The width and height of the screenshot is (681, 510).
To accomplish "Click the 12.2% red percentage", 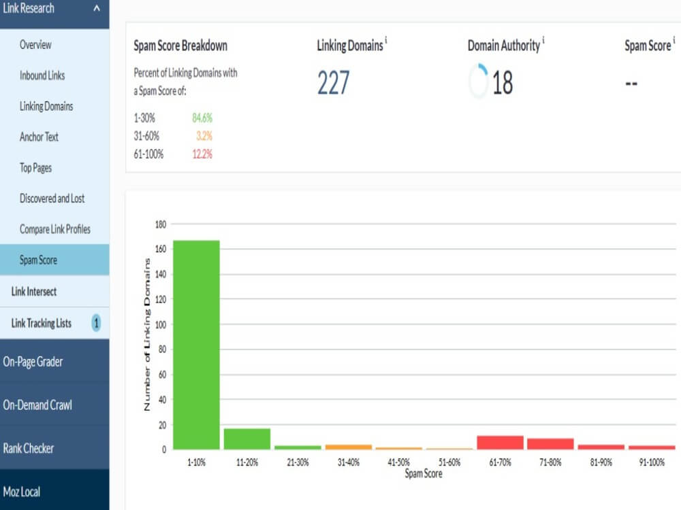I will [202, 154].
